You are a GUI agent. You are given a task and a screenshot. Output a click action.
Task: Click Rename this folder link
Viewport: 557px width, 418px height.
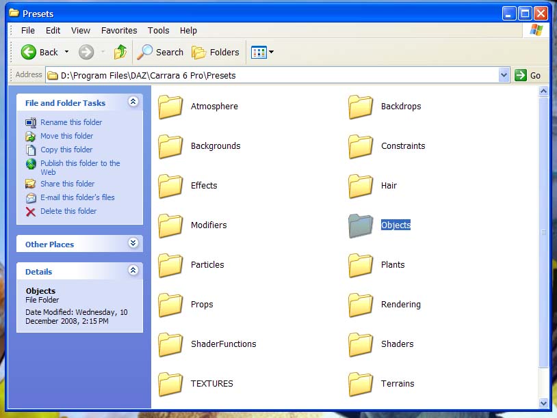pos(71,122)
